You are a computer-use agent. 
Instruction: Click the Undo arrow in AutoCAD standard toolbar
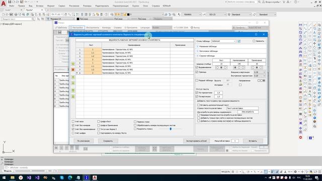53,15
